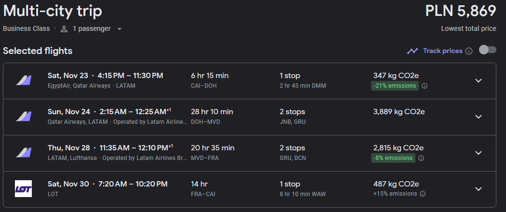Open the passenger count dropdown arrow
Viewport: 506px width, 212px height.
pos(120,29)
